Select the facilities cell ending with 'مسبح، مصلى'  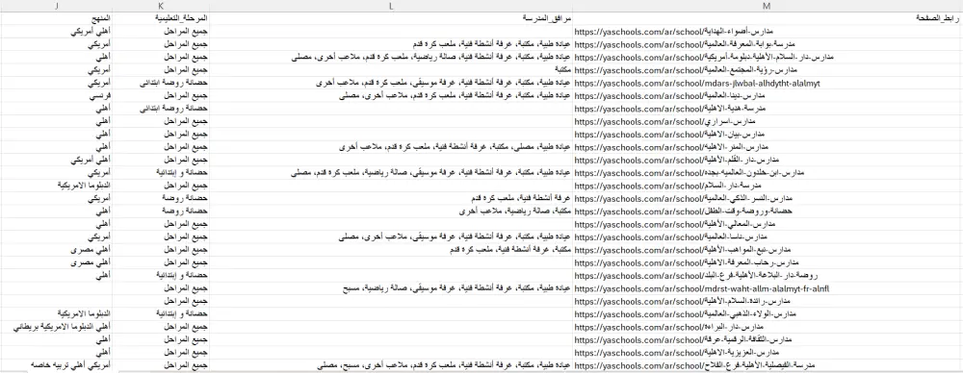point(391,365)
